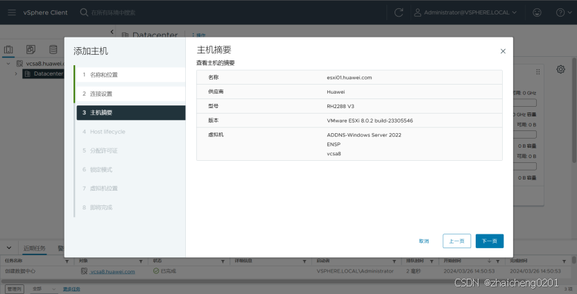Filter the 对象 column
The image size is (577, 294).
[x=141, y=261]
